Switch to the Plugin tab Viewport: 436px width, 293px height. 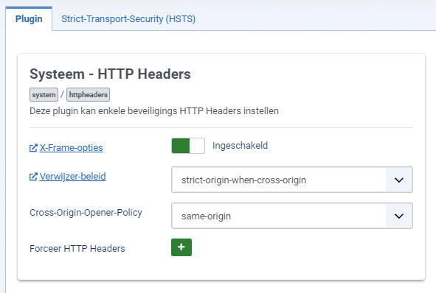pos(29,19)
